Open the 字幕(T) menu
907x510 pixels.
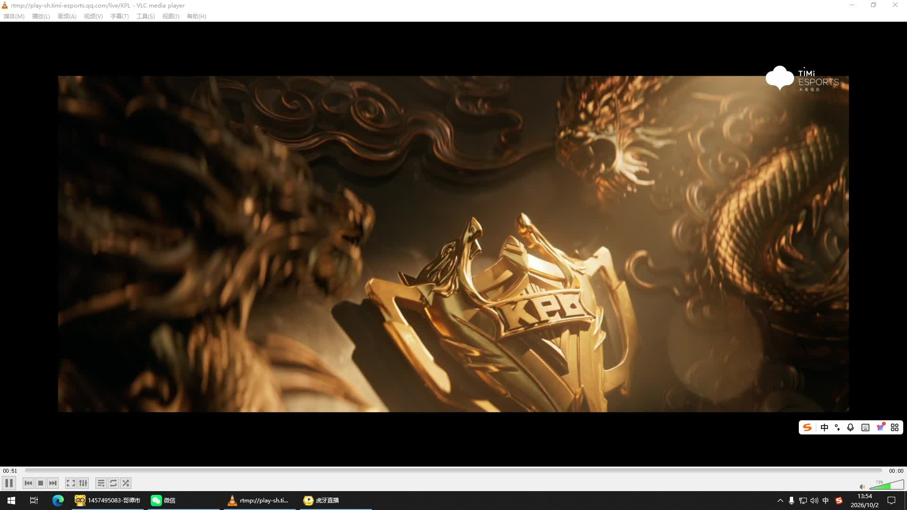point(120,16)
